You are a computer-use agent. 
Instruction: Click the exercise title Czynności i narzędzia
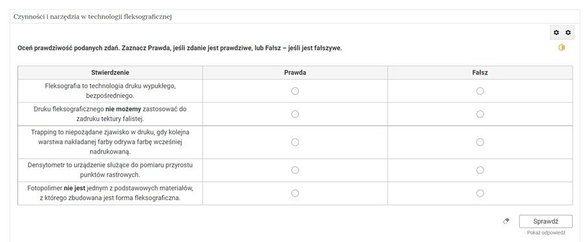click(93, 17)
